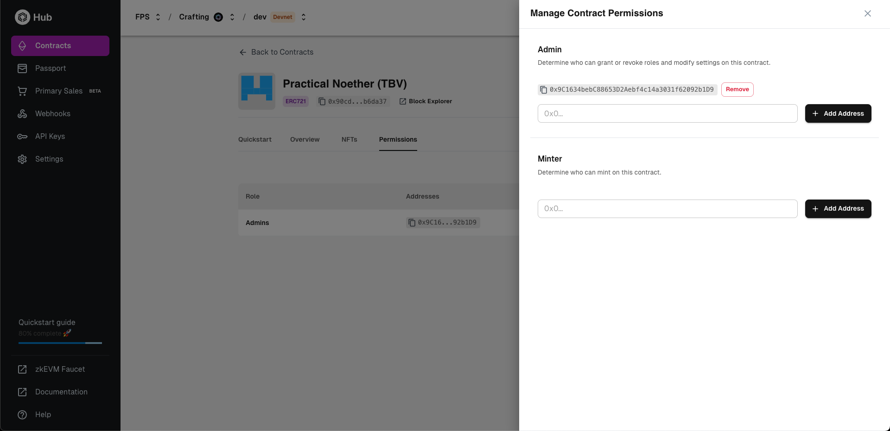Open the FPS project dropdown
Screen dimensions: 890x431
(158, 17)
